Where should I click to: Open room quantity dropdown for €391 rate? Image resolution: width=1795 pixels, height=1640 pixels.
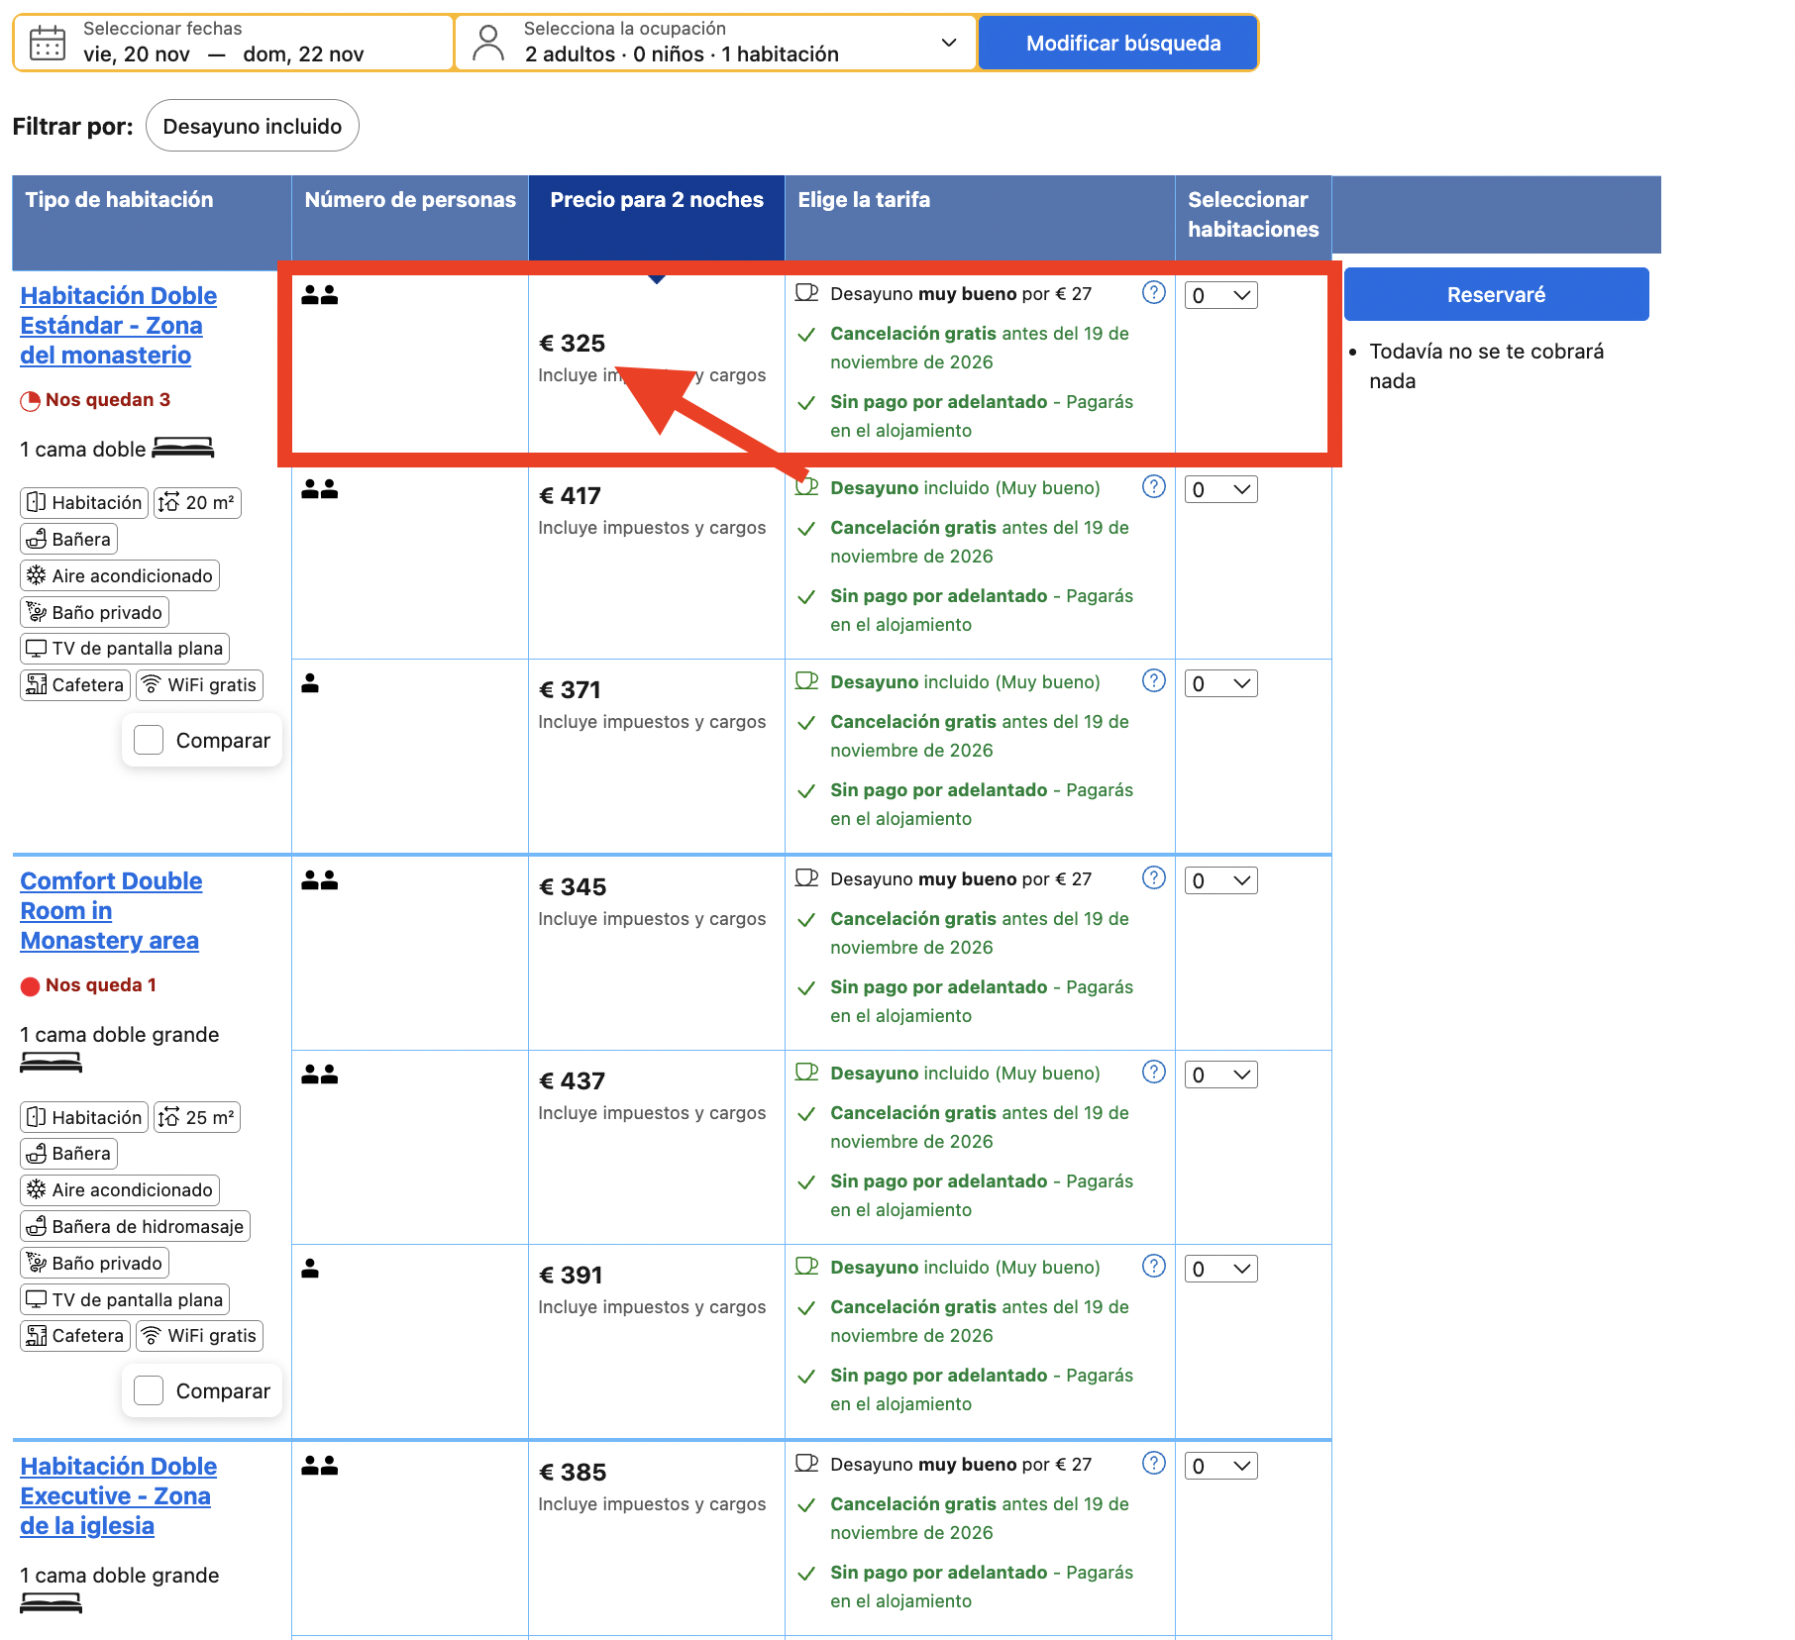tap(1221, 1269)
